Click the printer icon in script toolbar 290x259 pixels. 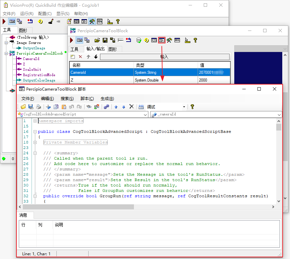point(39,107)
